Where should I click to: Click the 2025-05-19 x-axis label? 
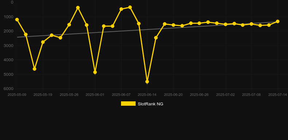43,95
